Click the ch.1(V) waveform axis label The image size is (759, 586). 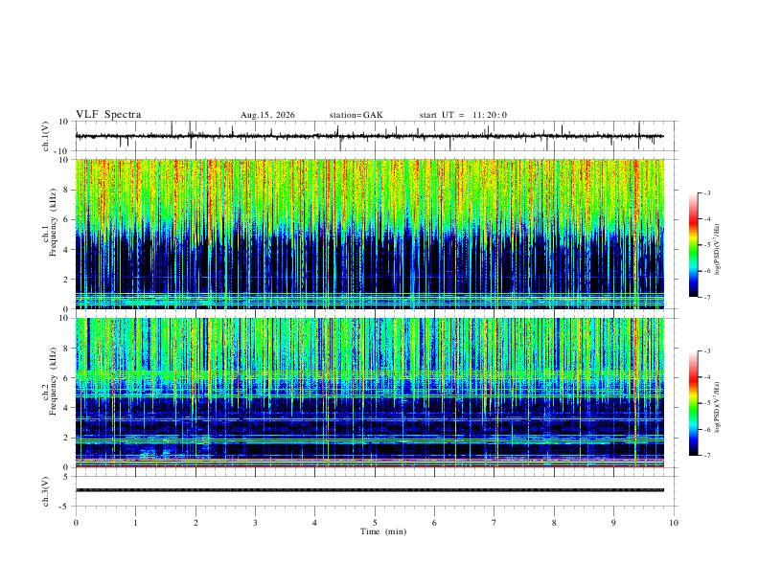[x=46, y=136]
